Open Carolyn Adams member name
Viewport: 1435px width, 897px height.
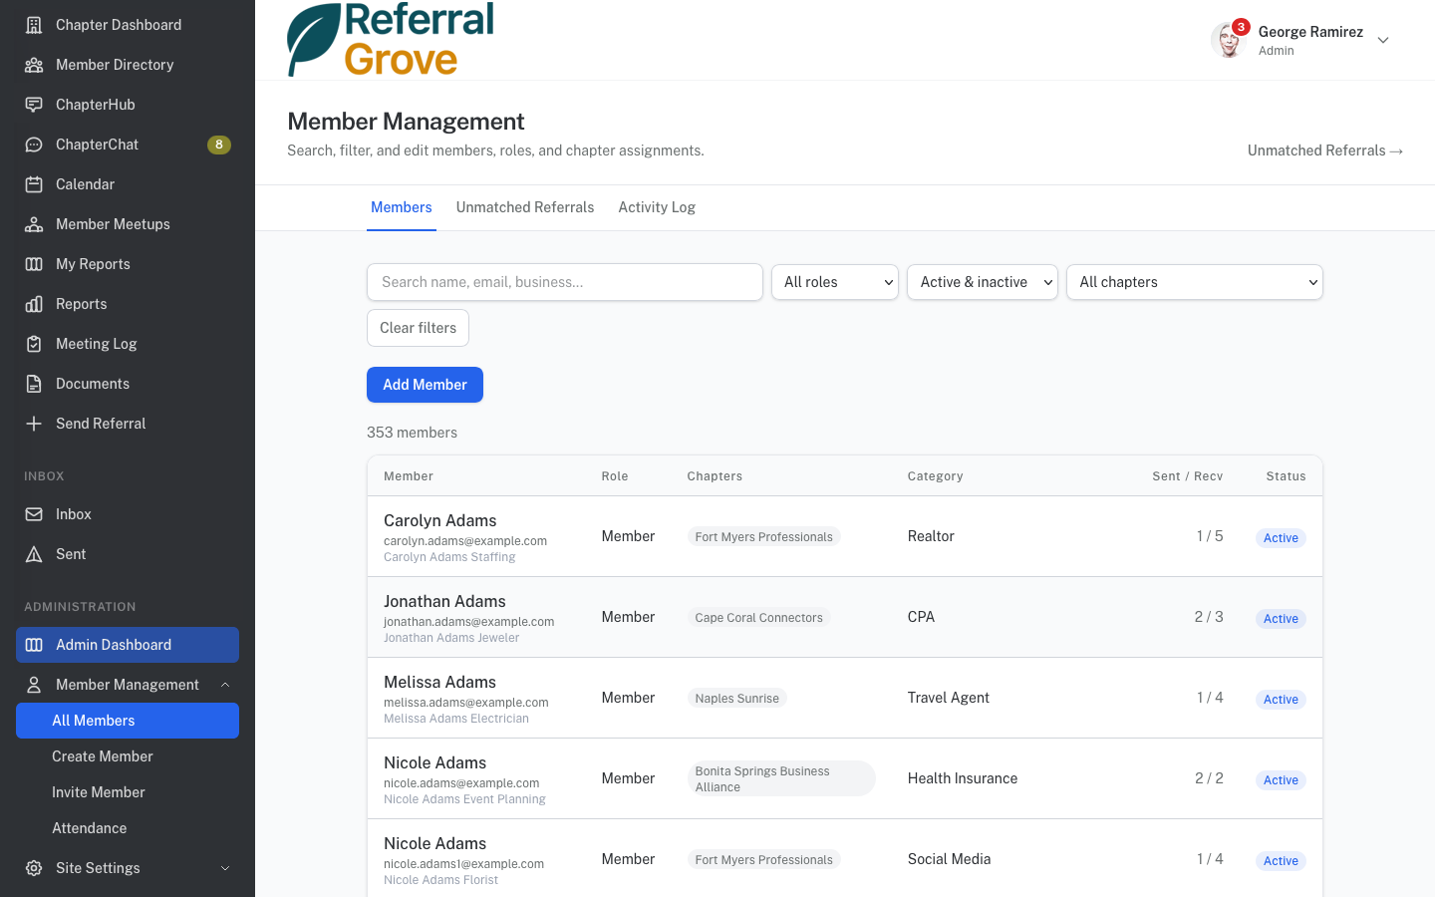(x=440, y=520)
